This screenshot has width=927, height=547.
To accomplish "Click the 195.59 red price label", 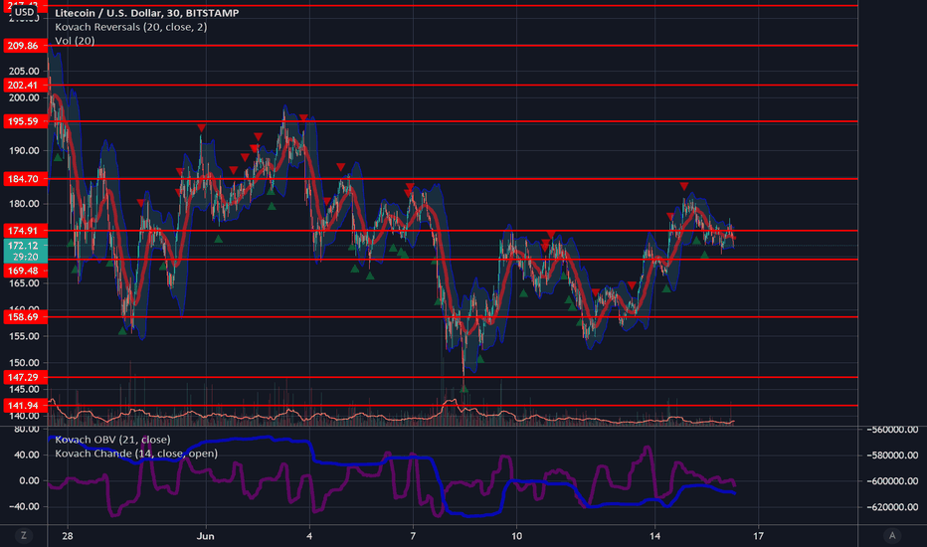I will coord(24,121).
